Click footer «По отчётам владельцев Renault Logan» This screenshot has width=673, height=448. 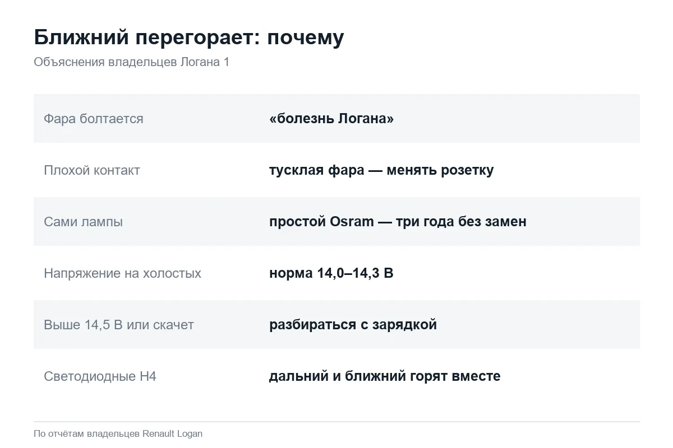click(118, 433)
